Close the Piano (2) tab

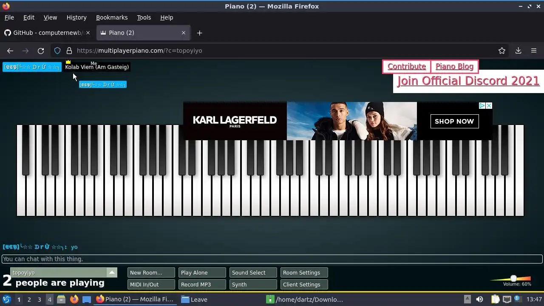point(184,33)
